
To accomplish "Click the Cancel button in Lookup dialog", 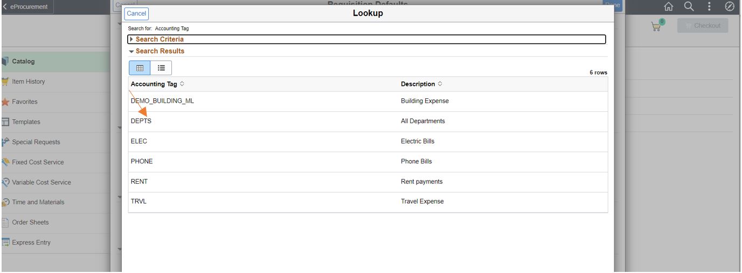I will coord(136,13).
